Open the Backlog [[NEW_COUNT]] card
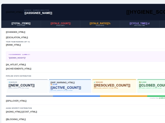This screenshot has width=165, height=123. pyautogui.click(x=27, y=86)
